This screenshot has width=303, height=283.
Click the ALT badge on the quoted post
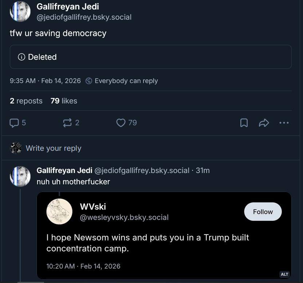284,274
